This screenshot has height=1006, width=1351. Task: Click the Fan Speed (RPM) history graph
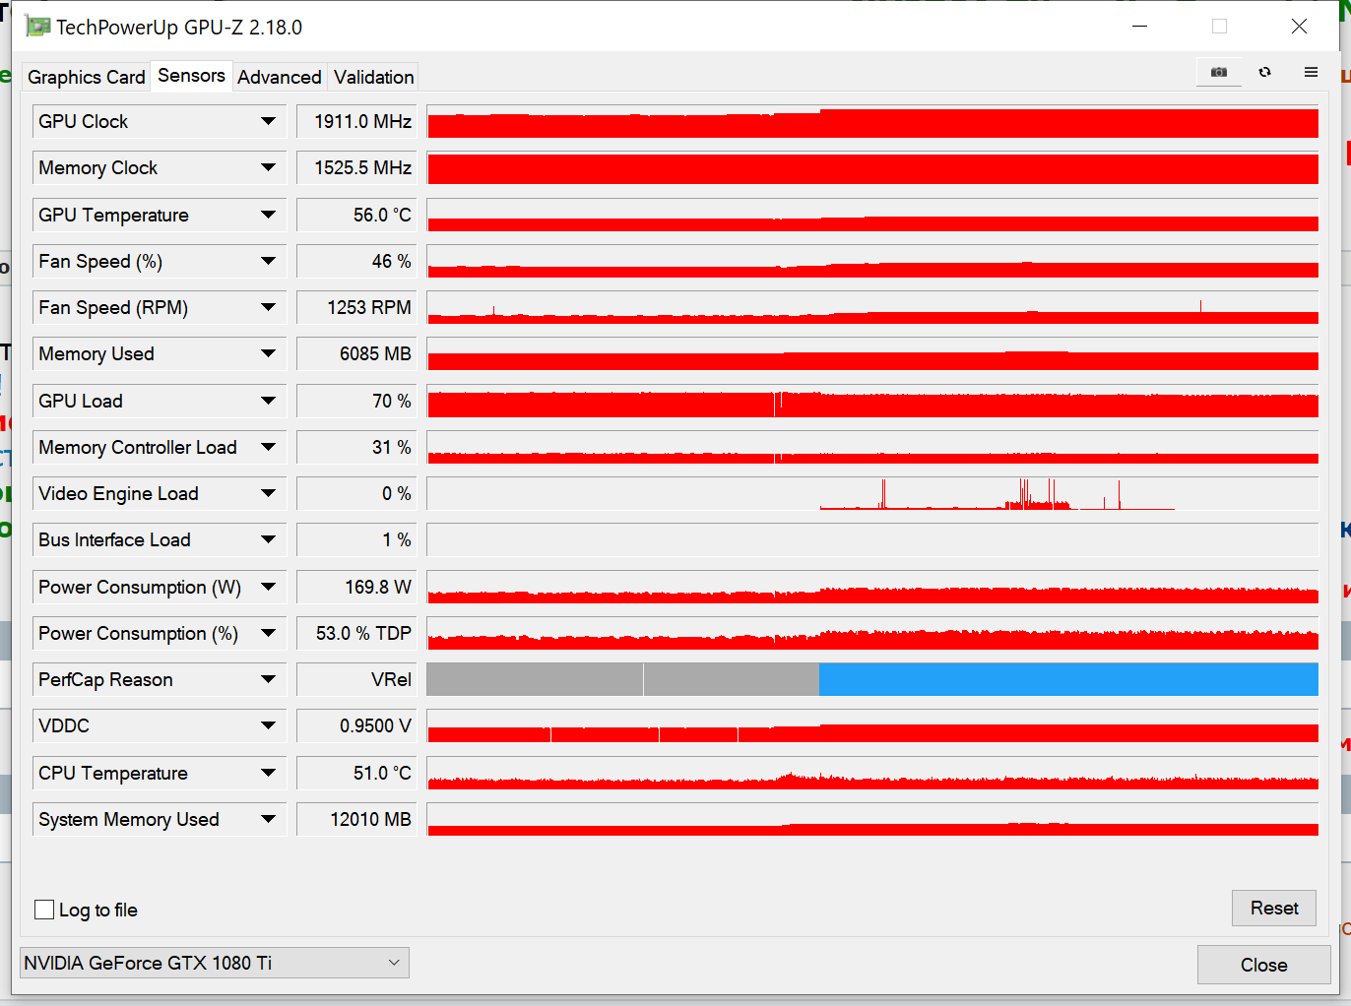(872, 307)
